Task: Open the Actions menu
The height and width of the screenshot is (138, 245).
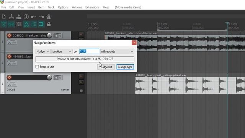Action: 77,7
